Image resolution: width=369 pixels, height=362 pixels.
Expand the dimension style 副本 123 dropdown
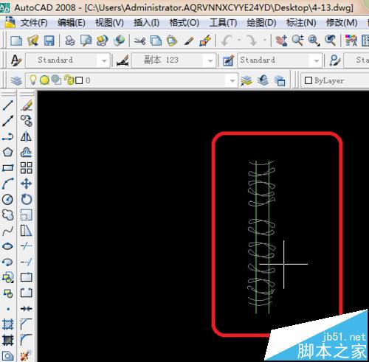210,60
